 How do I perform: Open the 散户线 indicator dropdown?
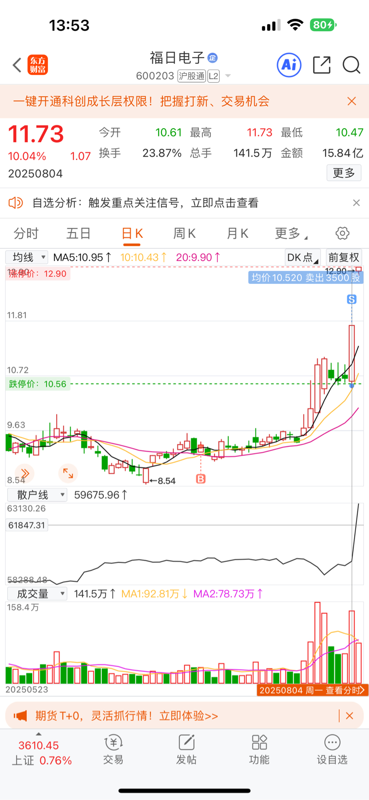point(37,495)
